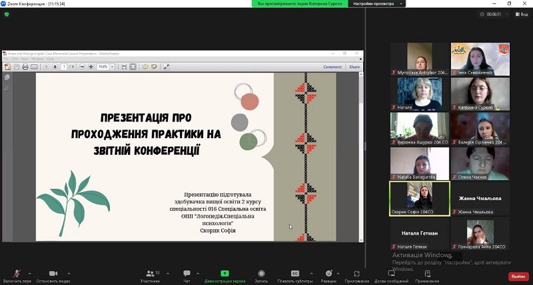Click Share in Adobe Reader toolbar
This screenshot has width=533, height=285.
[354, 66]
